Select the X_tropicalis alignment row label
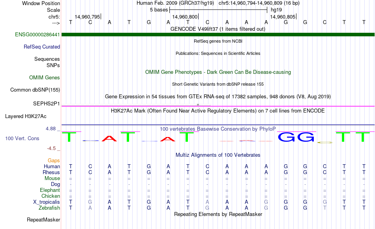This screenshot has height=229, width=375. click(x=47, y=202)
